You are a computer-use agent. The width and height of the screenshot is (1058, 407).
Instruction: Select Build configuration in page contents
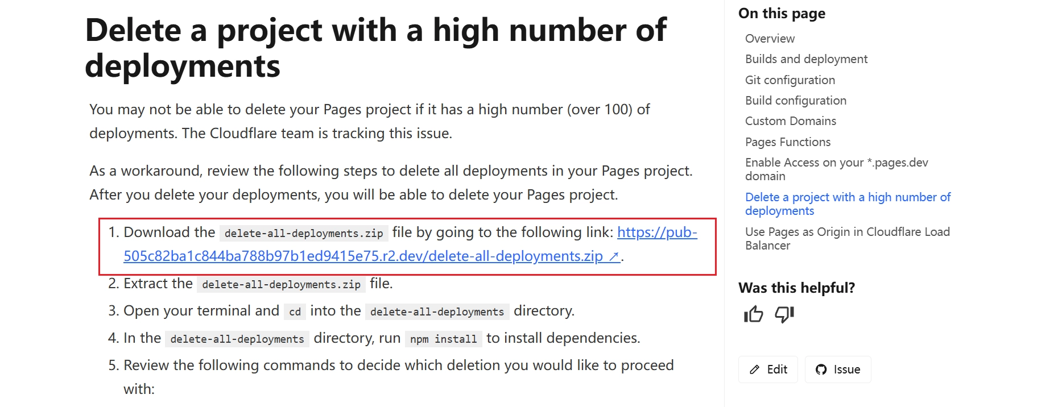796,101
